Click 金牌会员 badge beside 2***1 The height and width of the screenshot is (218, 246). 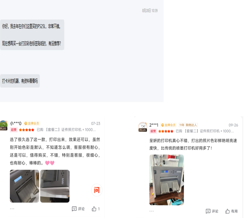pos(168,125)
